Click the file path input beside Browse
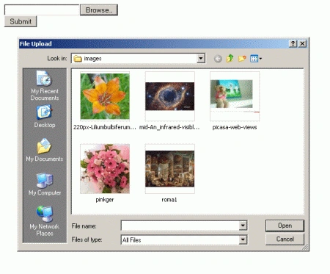330x274 pixels. click(42, 10)
